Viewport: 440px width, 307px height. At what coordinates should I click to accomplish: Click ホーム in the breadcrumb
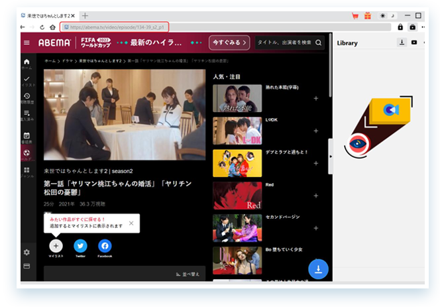(x=50, y=61)
